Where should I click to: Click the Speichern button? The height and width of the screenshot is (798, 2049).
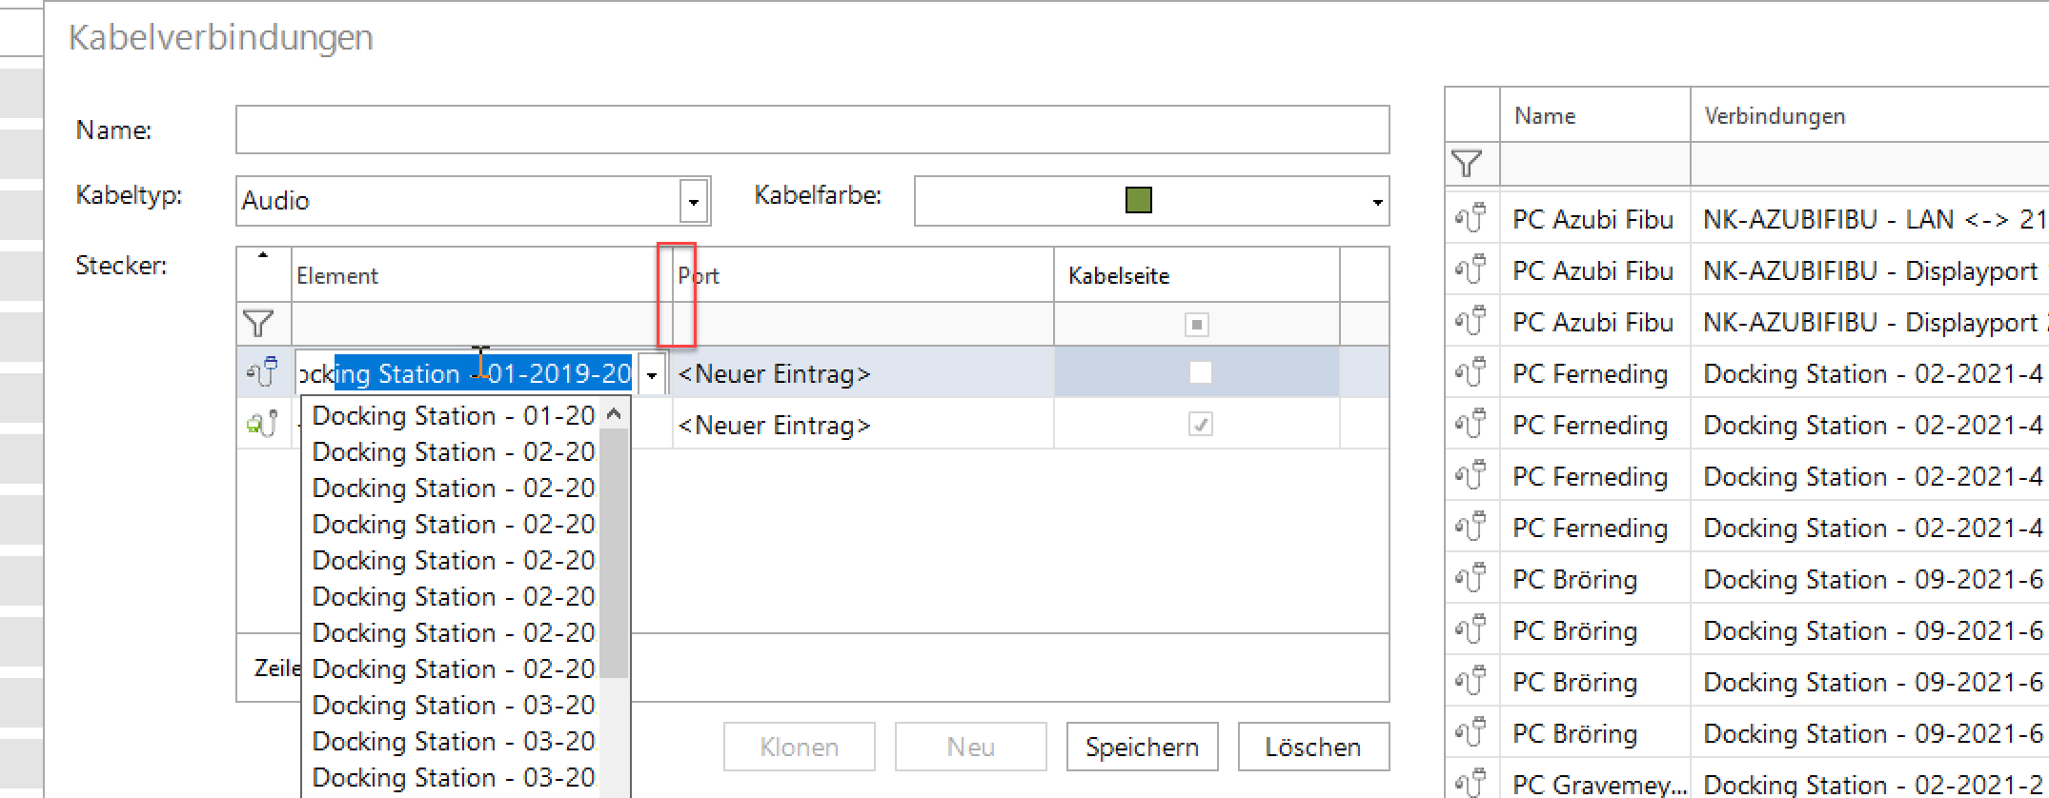(1142, 748)
